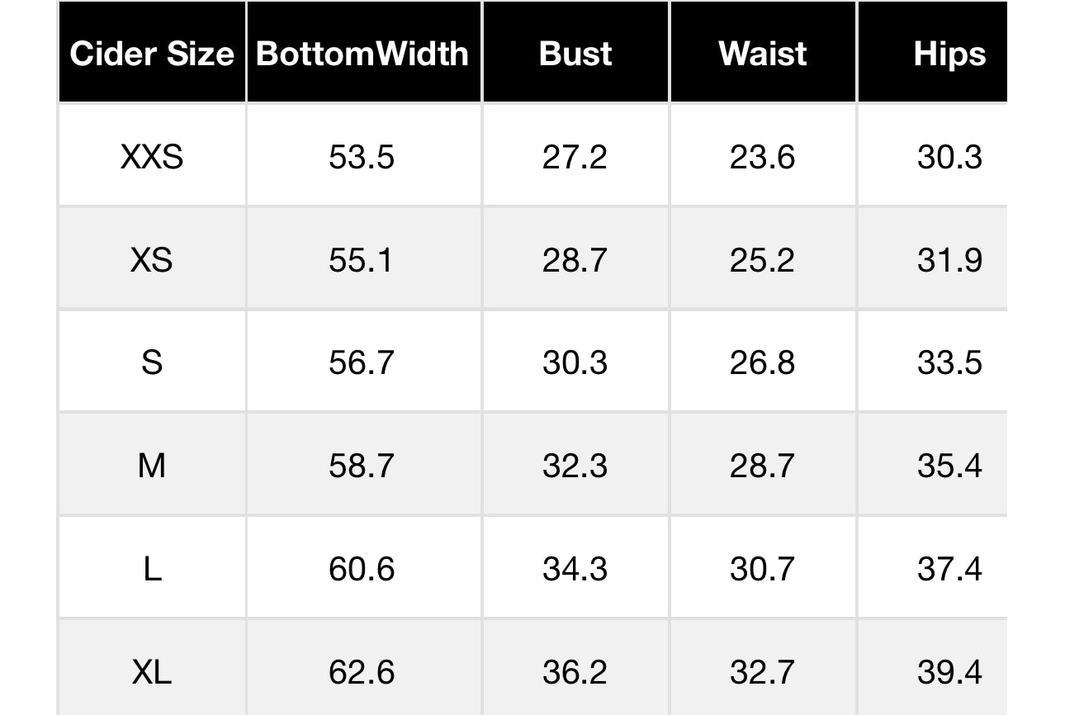Click the 60.6 BottomWidth cell

pos(362,569)
